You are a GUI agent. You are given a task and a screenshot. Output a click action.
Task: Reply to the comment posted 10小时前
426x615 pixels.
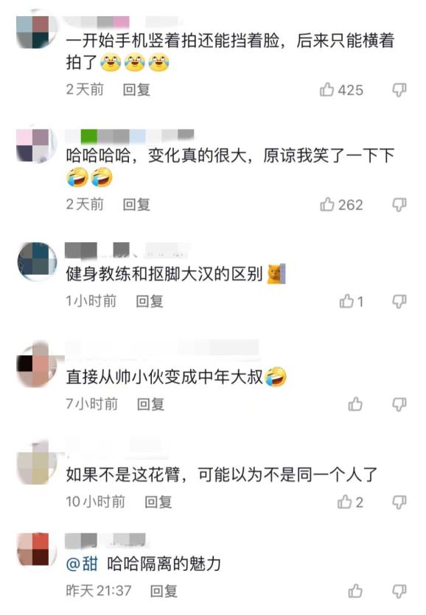[158, 502]
